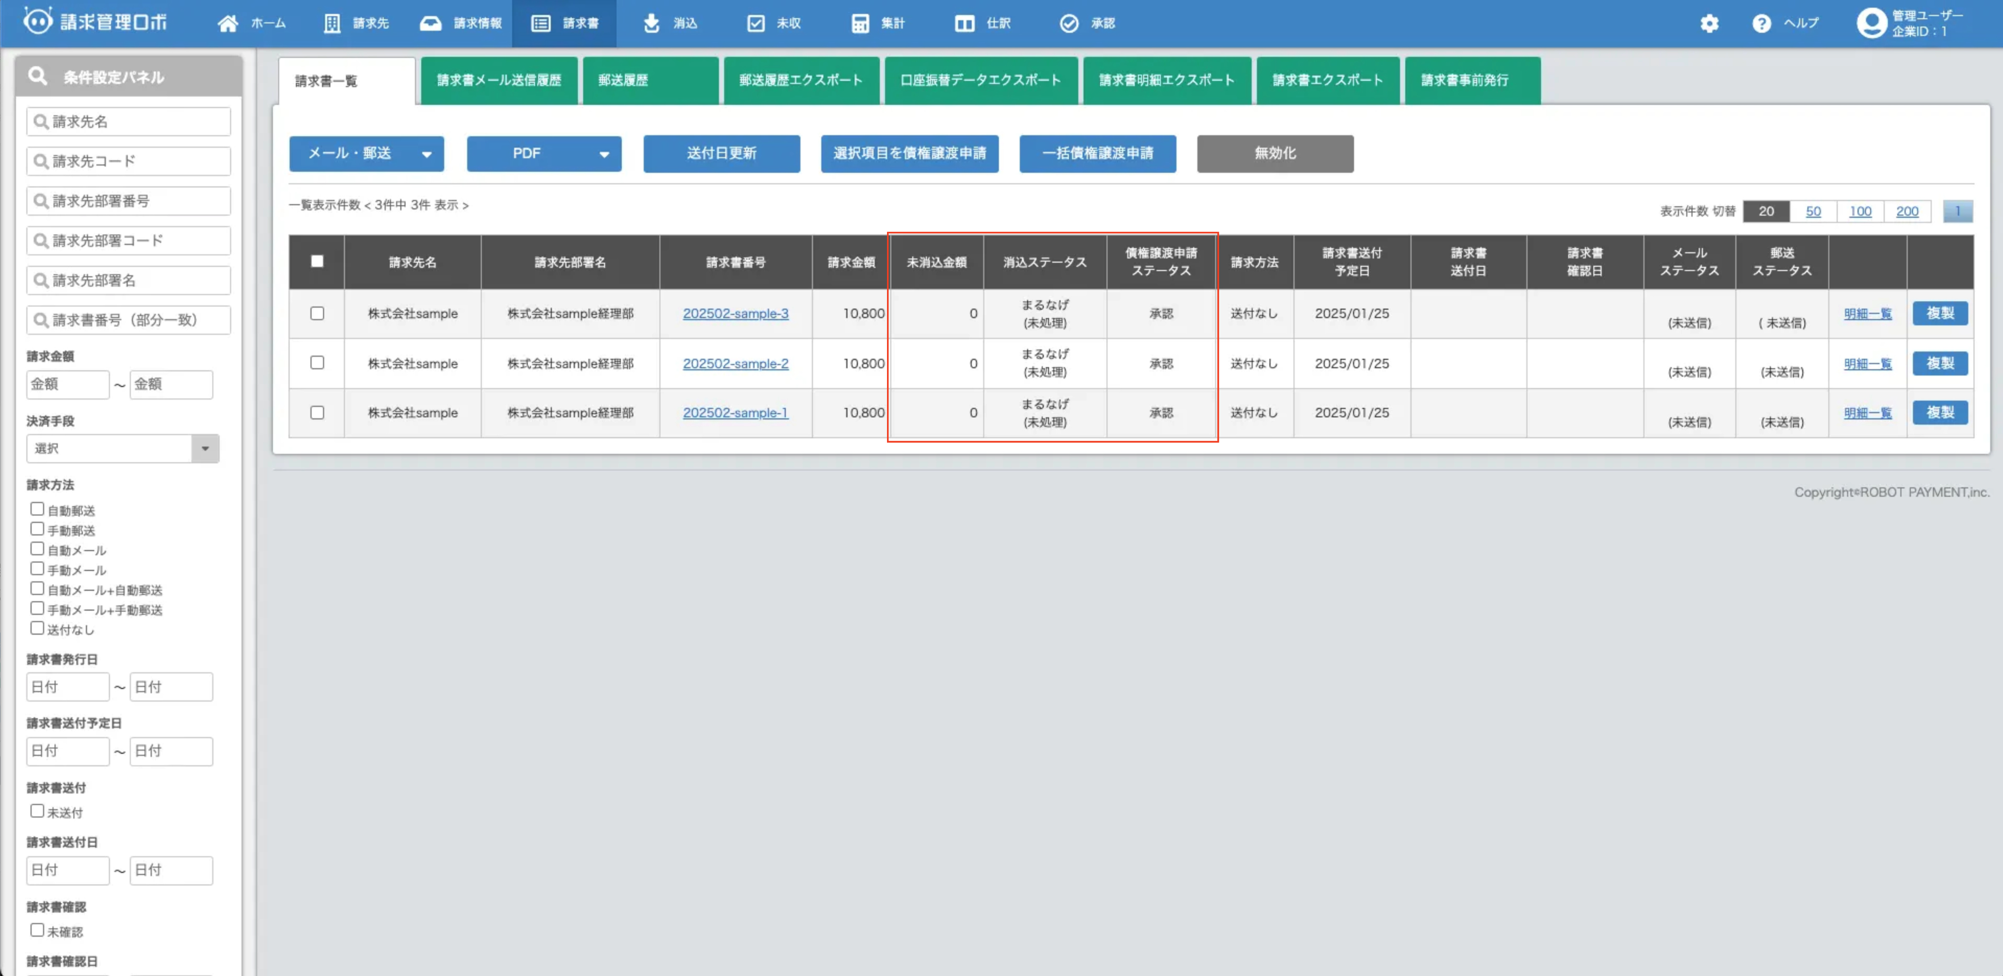Open invoice link 202502-sample-2
The image size is (2003, 976).
point(735,363)
